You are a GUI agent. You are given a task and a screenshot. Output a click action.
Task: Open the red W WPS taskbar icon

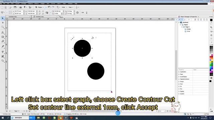coord(71,118)
